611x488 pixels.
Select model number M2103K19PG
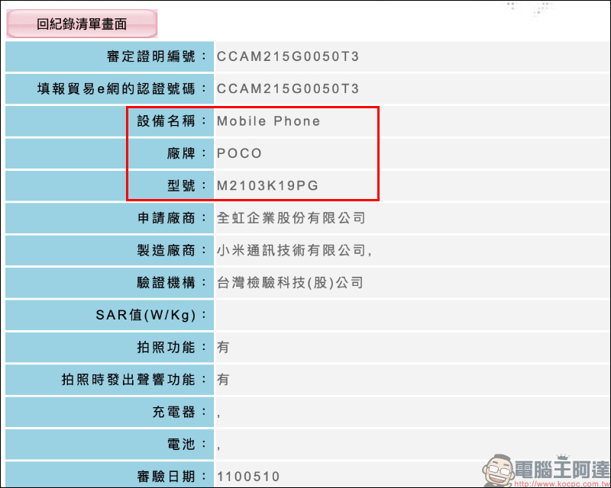point(268,186)
